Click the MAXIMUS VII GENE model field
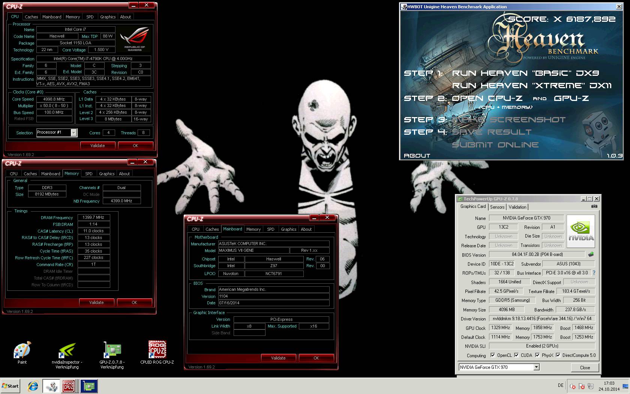The image size is (630, 394). [x=253, y=250]
